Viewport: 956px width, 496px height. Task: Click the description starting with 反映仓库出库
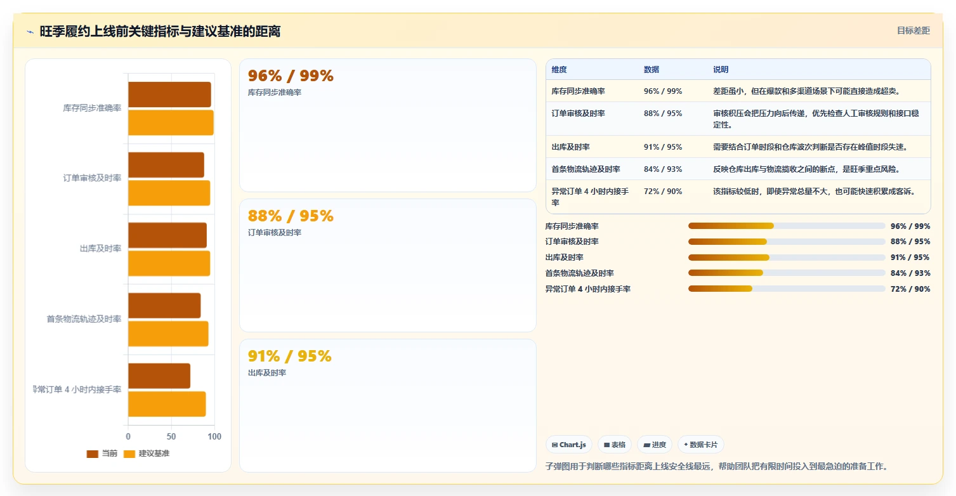point(806,169)
